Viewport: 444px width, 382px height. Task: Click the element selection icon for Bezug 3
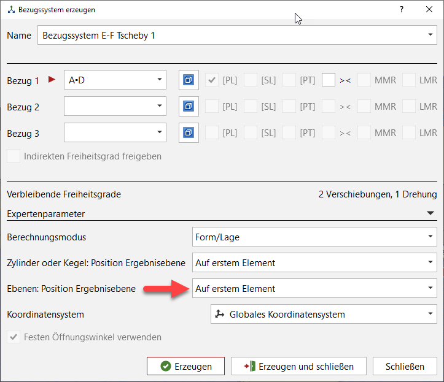click(x=189, y=133)
